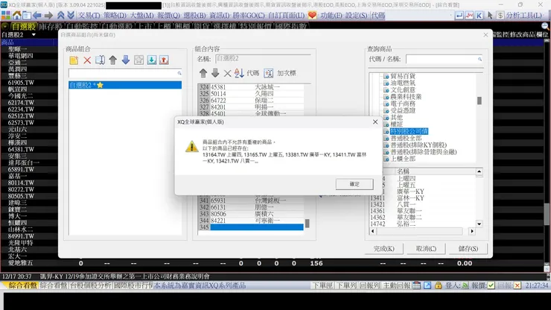Click 取消(C) button
551x310 pixels.
click(x=426, y=248)
